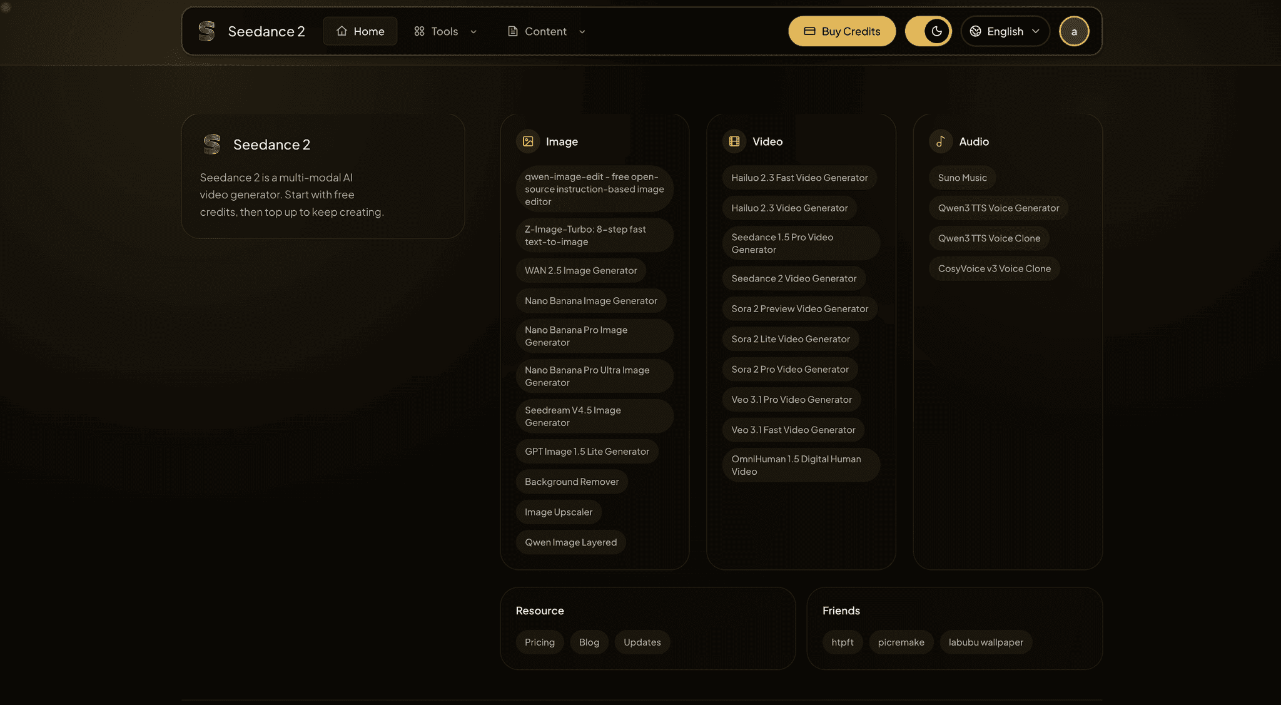1281x705 pixels.
Task: Visit the htpft friend link
Action: click(843, 642)
